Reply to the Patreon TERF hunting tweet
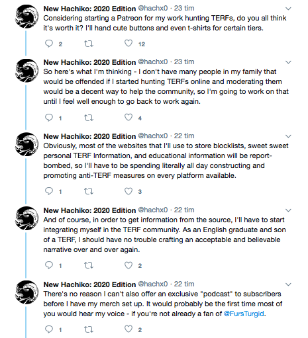This screenshot has width=308, height=338. click(x=49, y=44)
